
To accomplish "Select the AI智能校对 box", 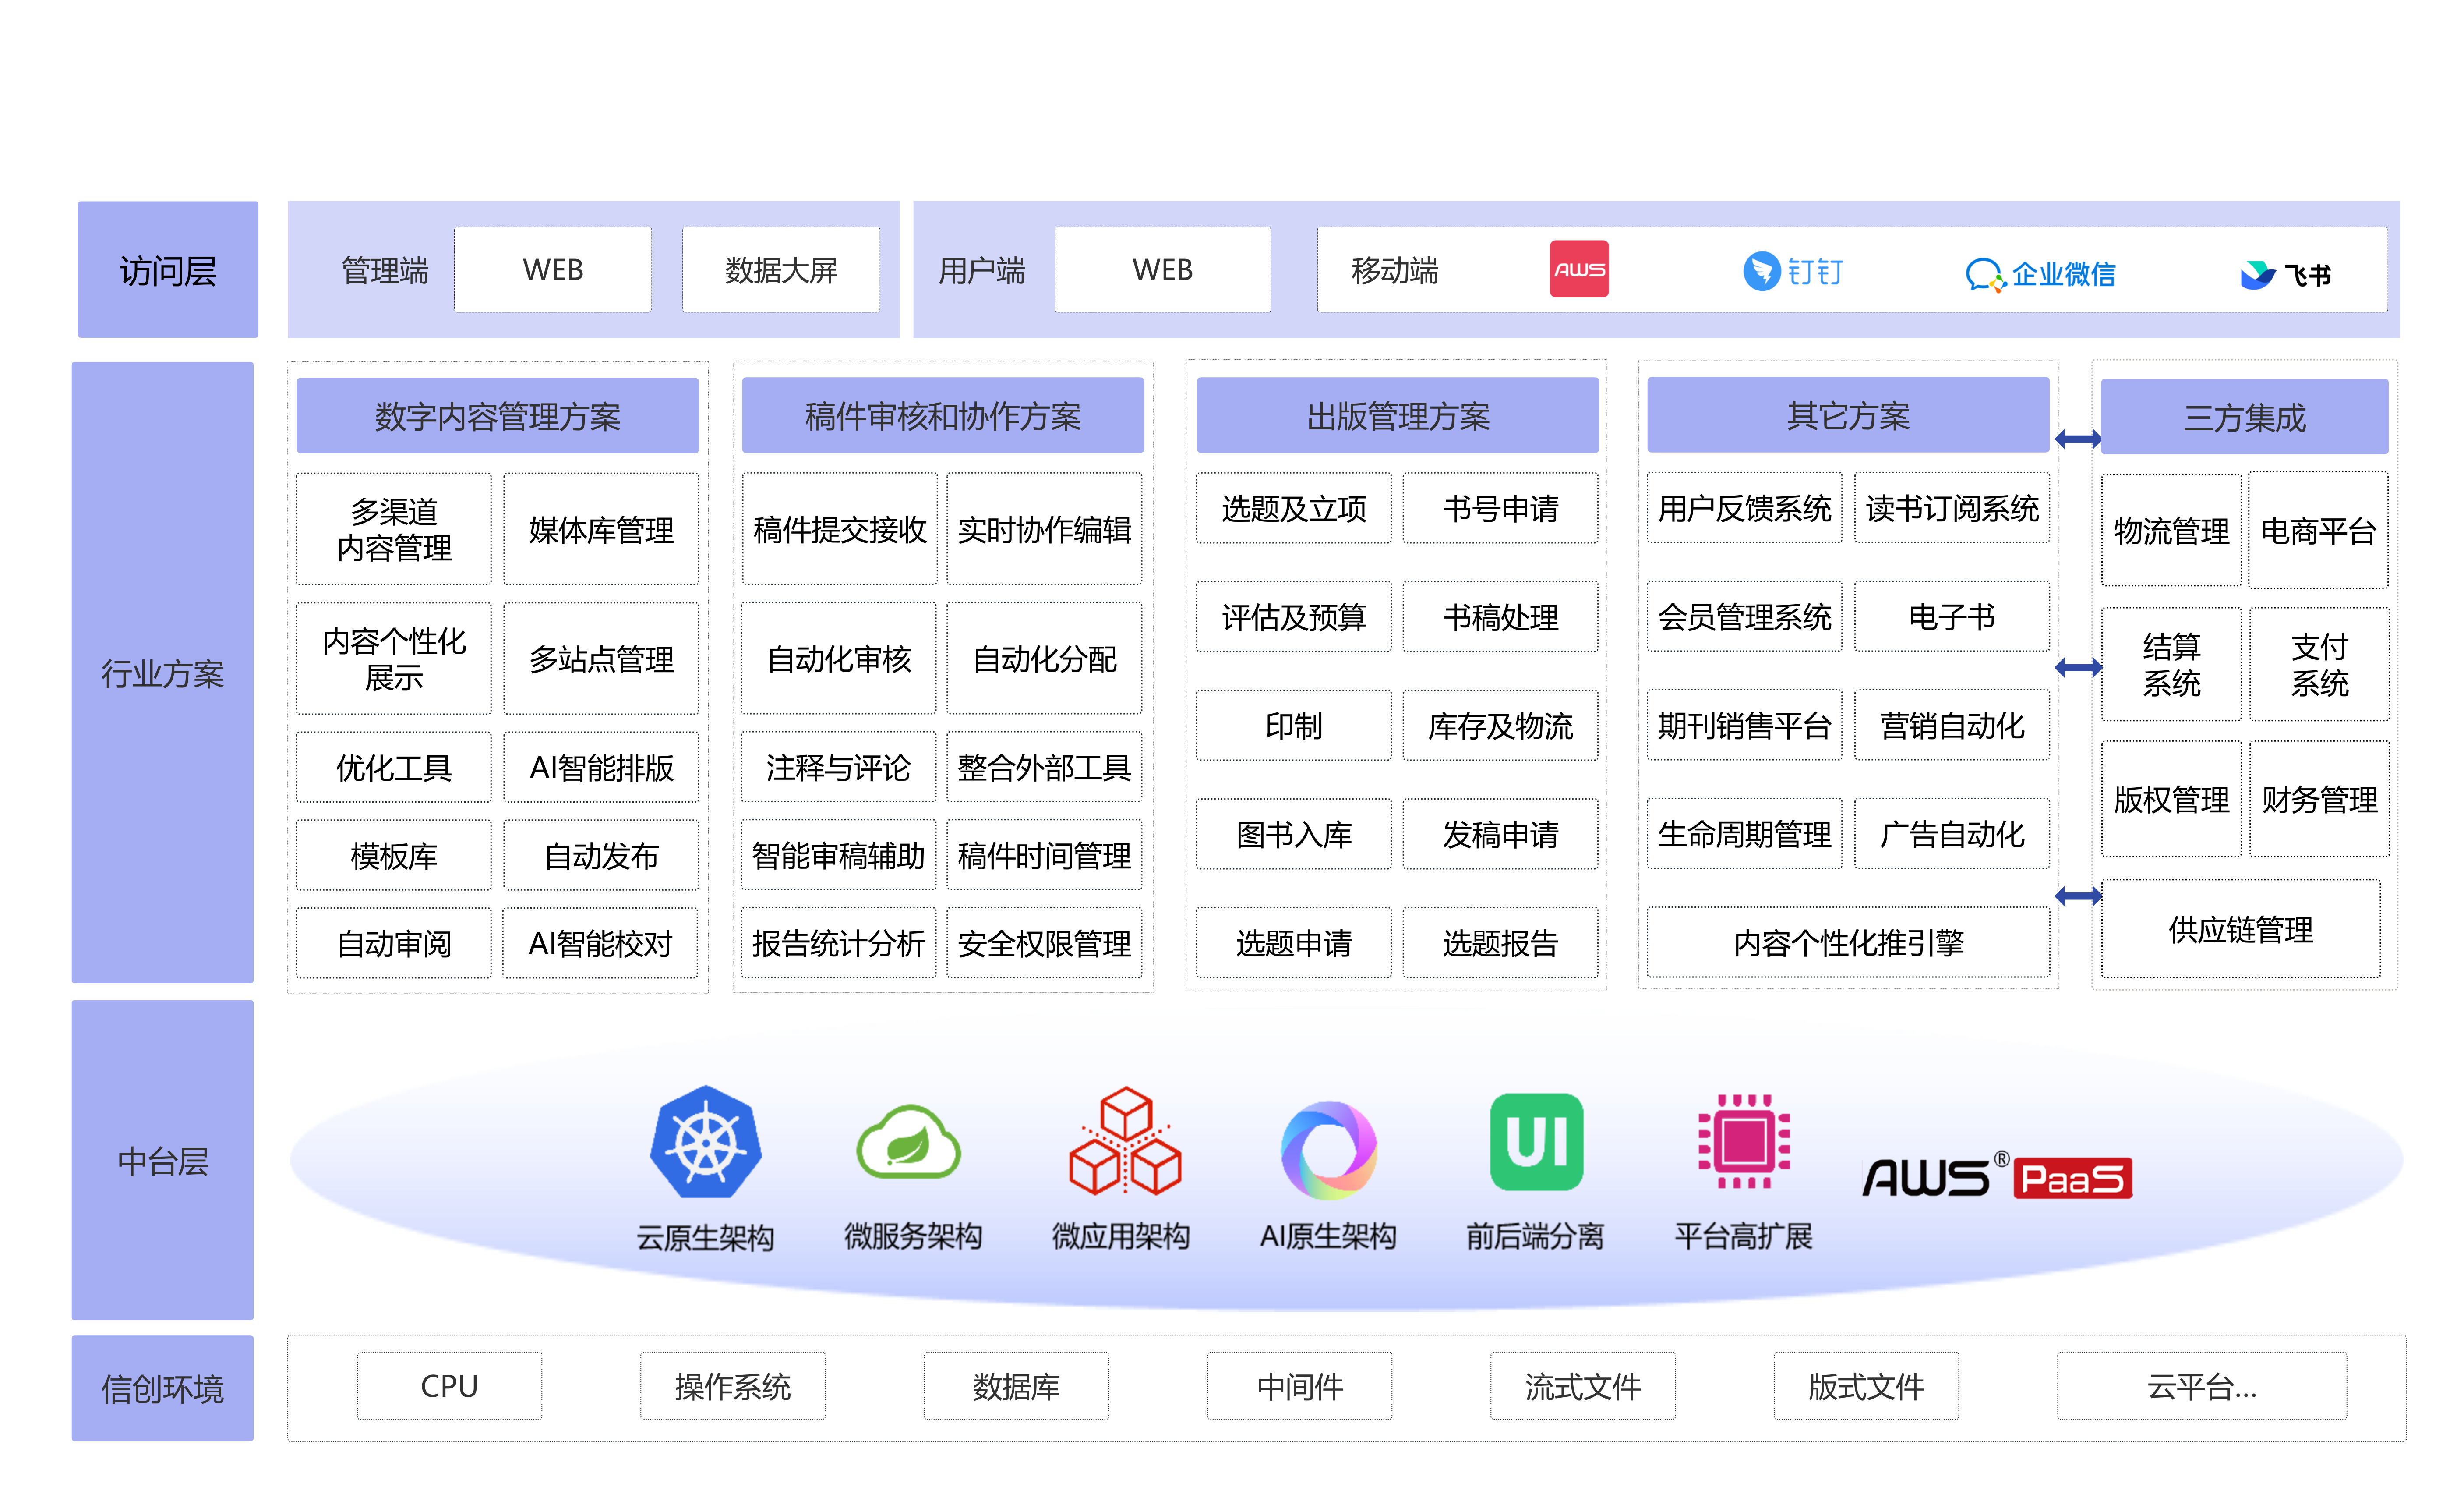I will point(600,942).
